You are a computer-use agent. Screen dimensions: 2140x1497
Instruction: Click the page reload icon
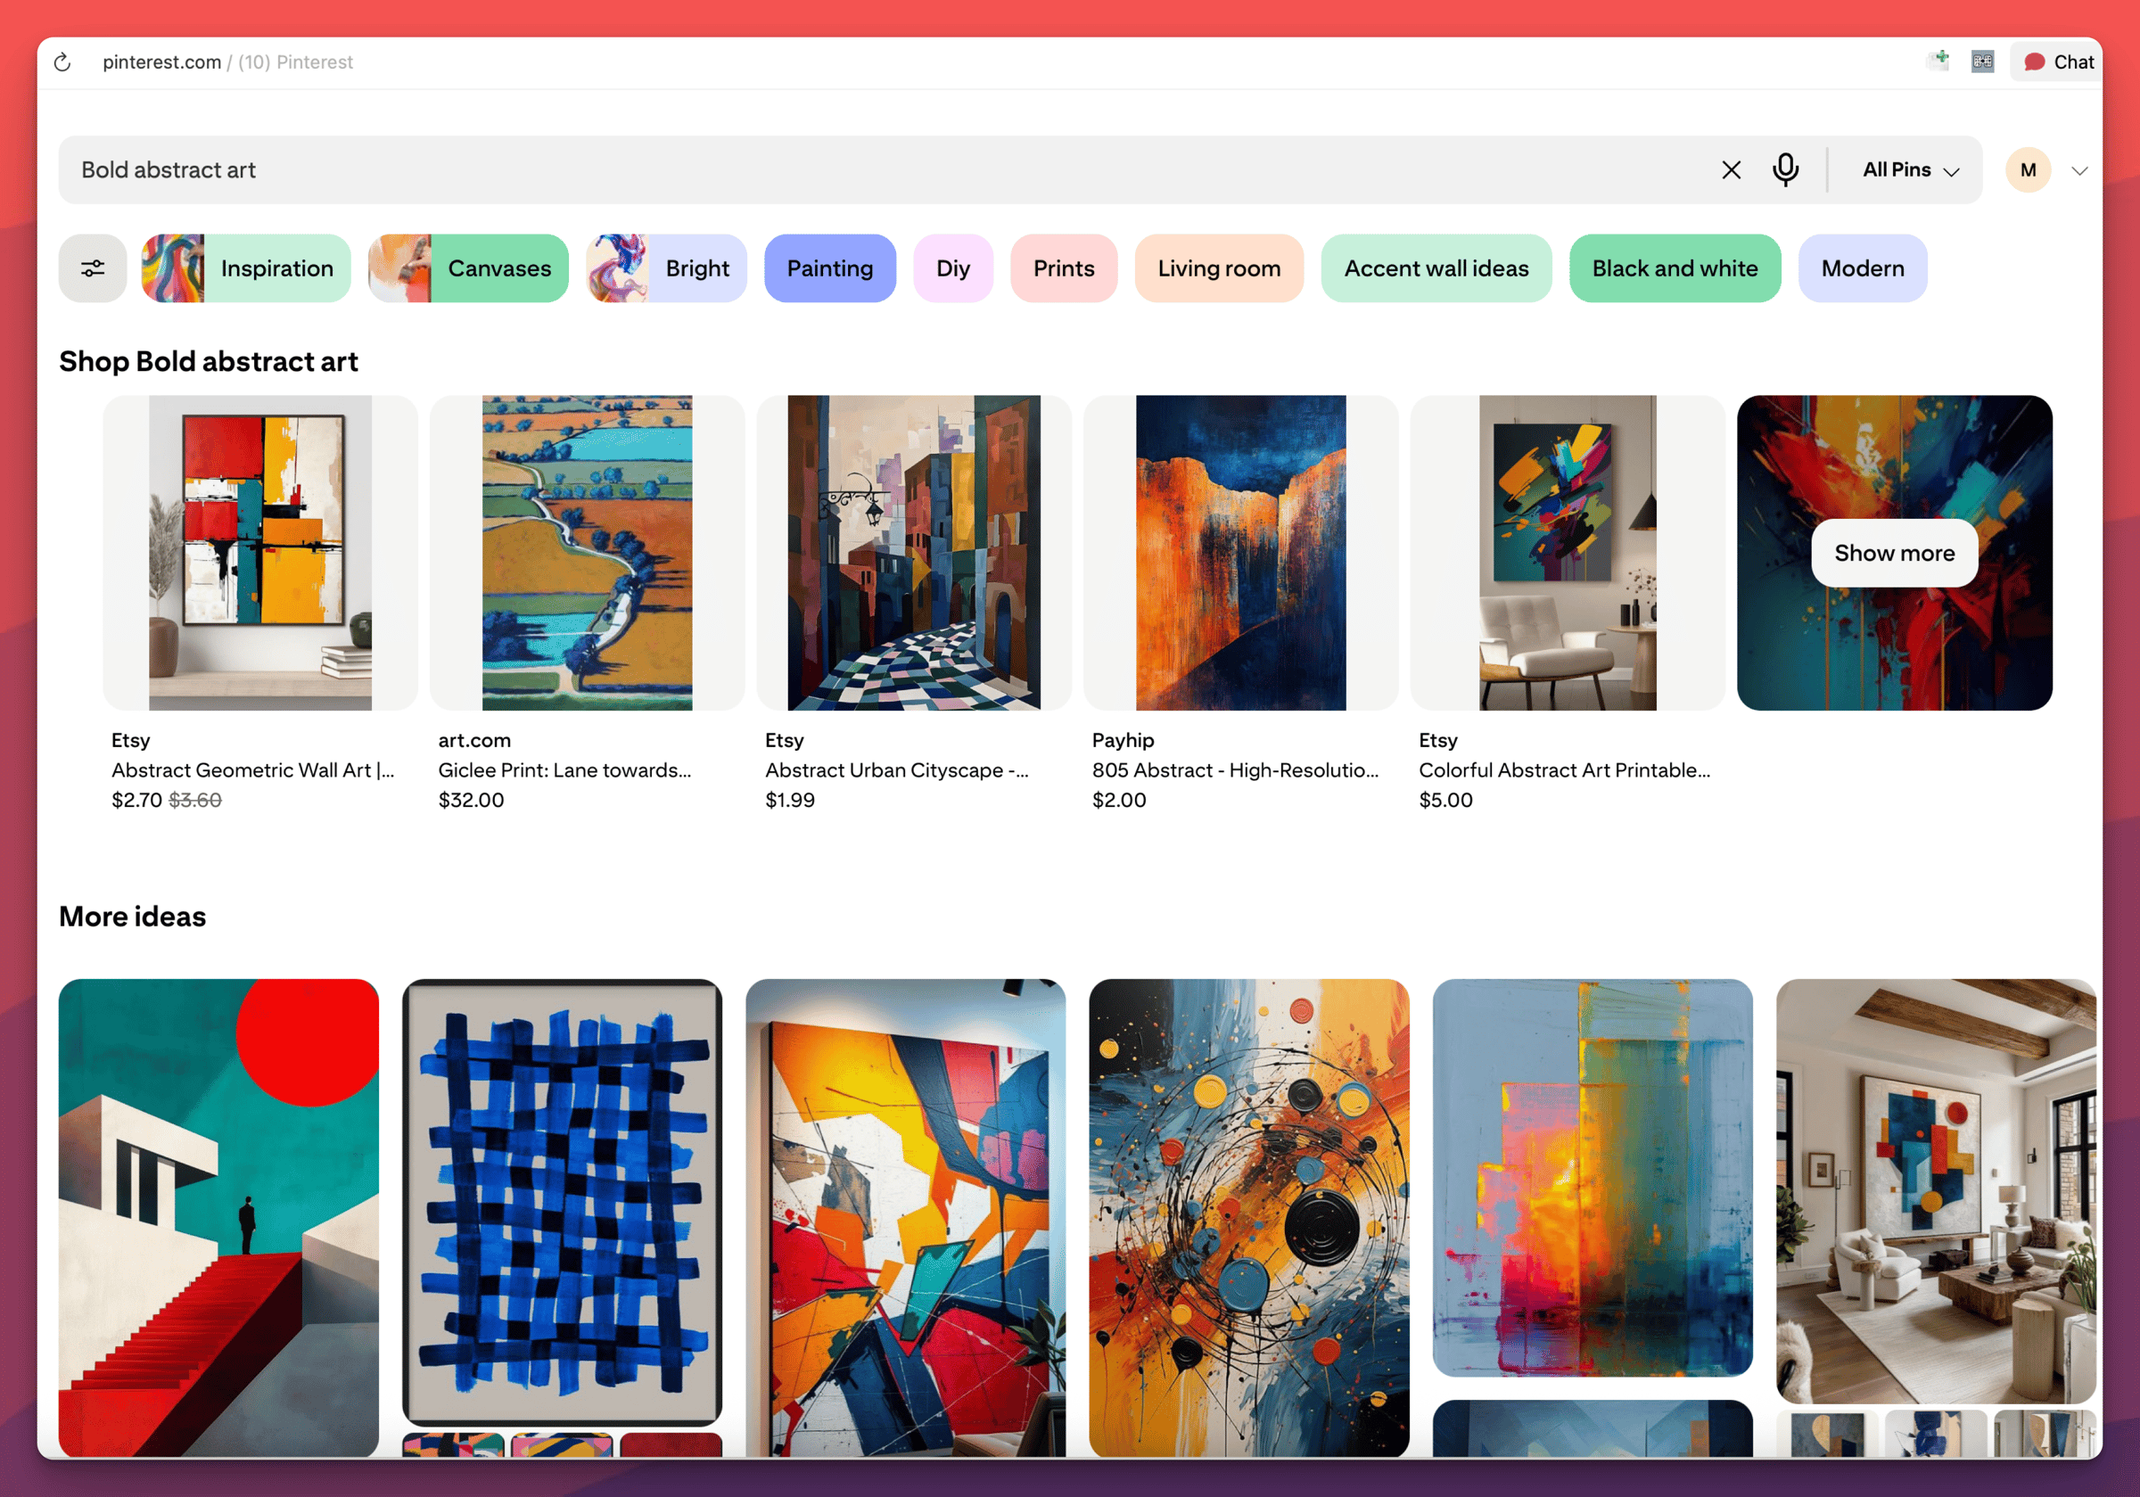coord(62,62)
